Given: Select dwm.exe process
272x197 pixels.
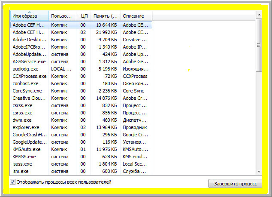Looking at the screenshot, I should (81, 120).
